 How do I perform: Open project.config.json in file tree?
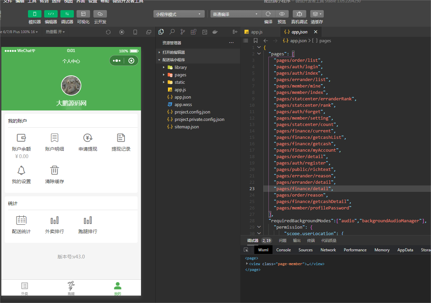click(x=192, y=112)
